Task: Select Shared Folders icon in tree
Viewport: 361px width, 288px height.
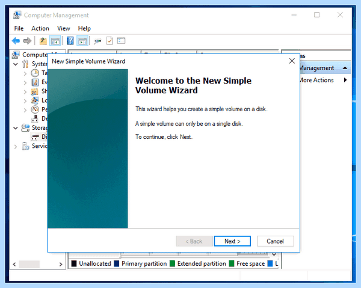Action: coord(34,91)
